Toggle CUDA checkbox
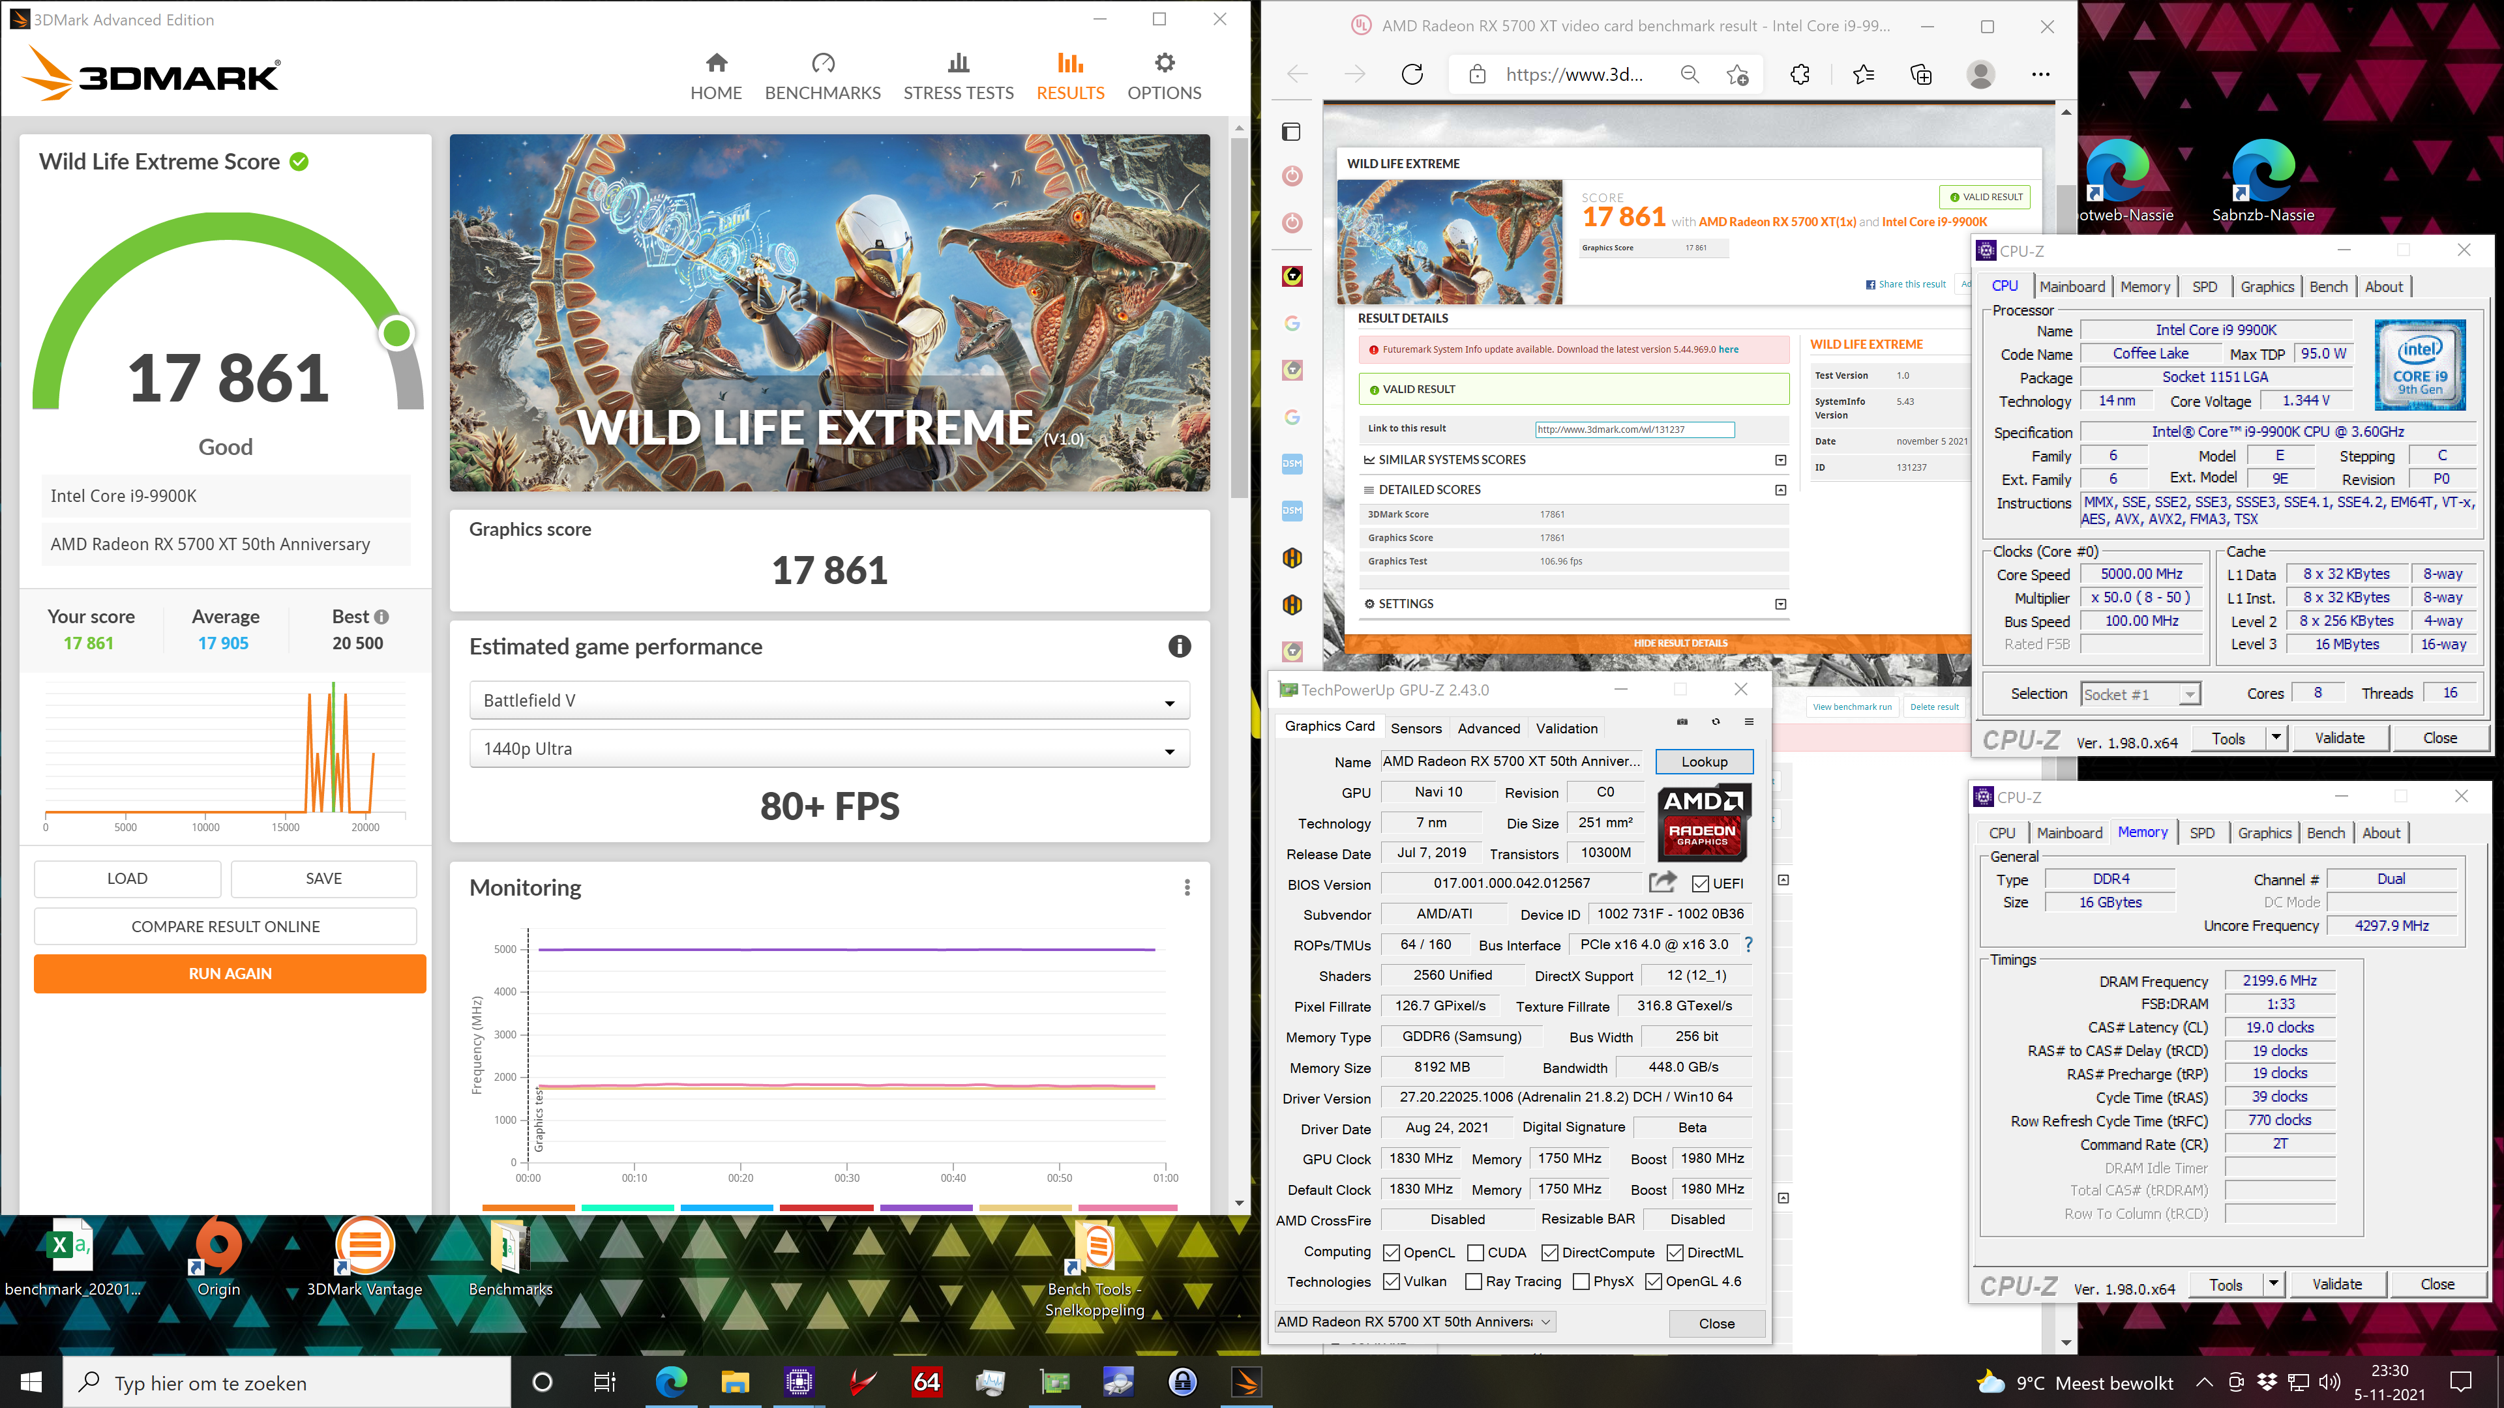Image resolution: width=2504 pixels, height=1408 pixels. click(x=1476, y=1252)
